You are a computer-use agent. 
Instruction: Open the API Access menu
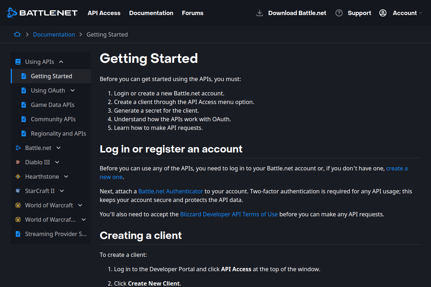click(x=104, y=13)
